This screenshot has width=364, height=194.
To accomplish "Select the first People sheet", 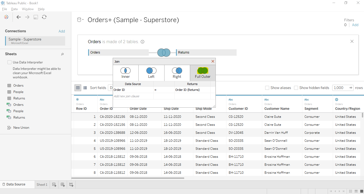I will (18, 92).
